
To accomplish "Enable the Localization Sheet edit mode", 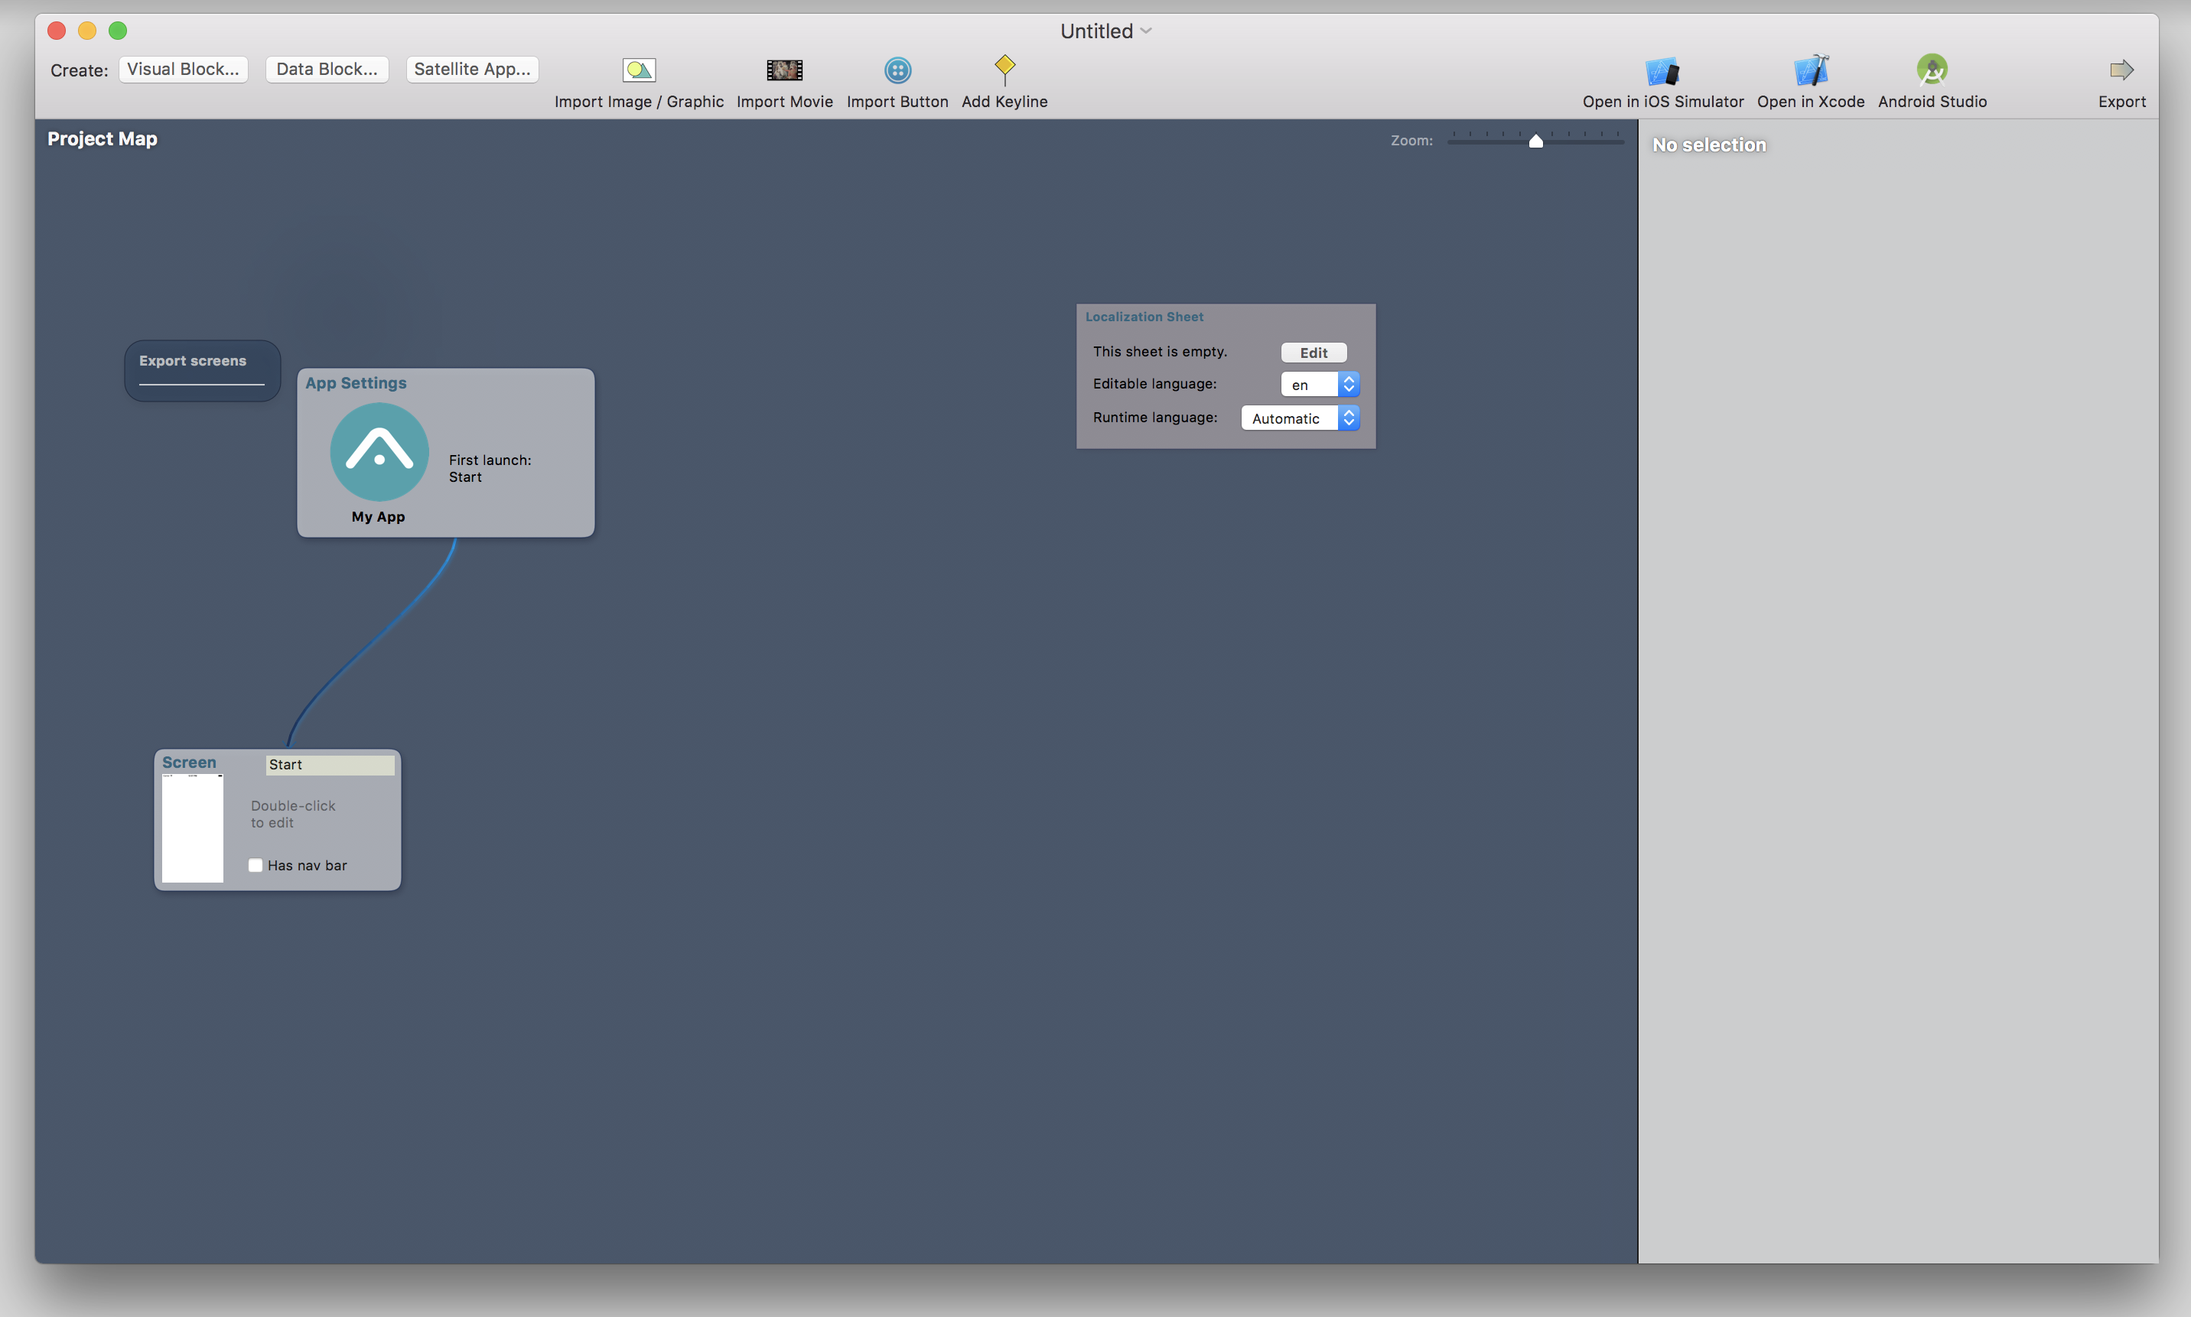I will tap(1313, 350).
